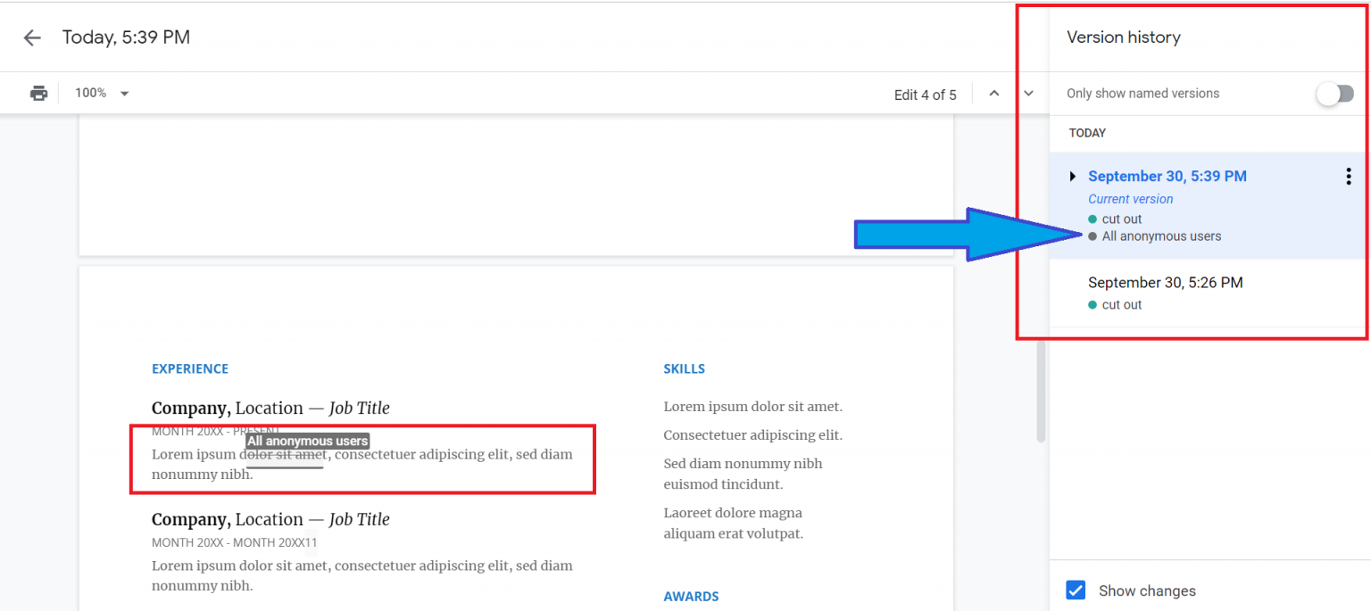This screenshot has height=611, width=1371.
Task: Open more actions for the 5:39 PM version
Action: [1348, 177]
